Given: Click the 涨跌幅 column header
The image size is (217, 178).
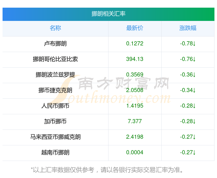Looking at the screenshot, I should (188, 28).
